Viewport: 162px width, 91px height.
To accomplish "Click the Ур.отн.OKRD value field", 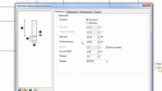I will pos(92,52).
